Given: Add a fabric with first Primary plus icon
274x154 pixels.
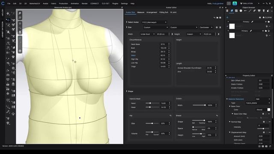Looking at the screenshot, I should [x=266, y=22].
